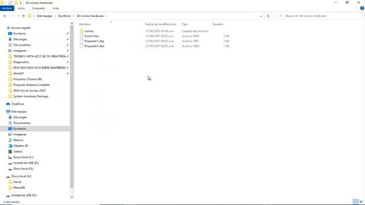This screenshot has width=365, height=205.
Task: Open Descargas under Acceso rápido
Action: tap(20, 39)
